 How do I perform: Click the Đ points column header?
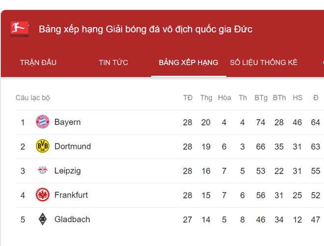[x=316, y=97]
